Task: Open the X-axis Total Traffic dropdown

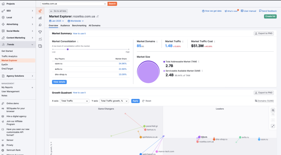Action: pyautogui.click(x=74, y=101)
